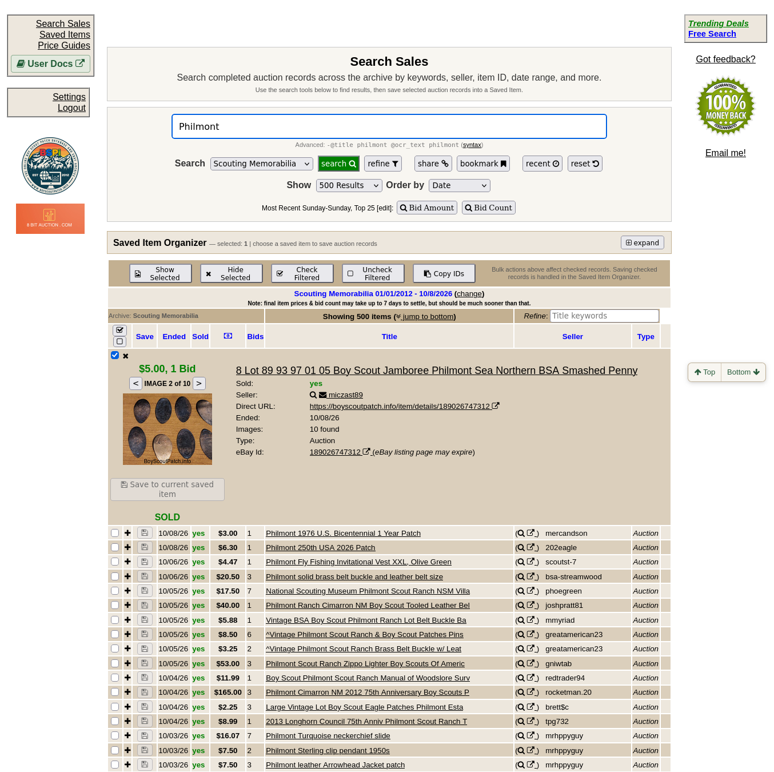Search top items by Bid Count
This screenshot has width=774, height=772.
pyautogui.click(x=489, y=208)
